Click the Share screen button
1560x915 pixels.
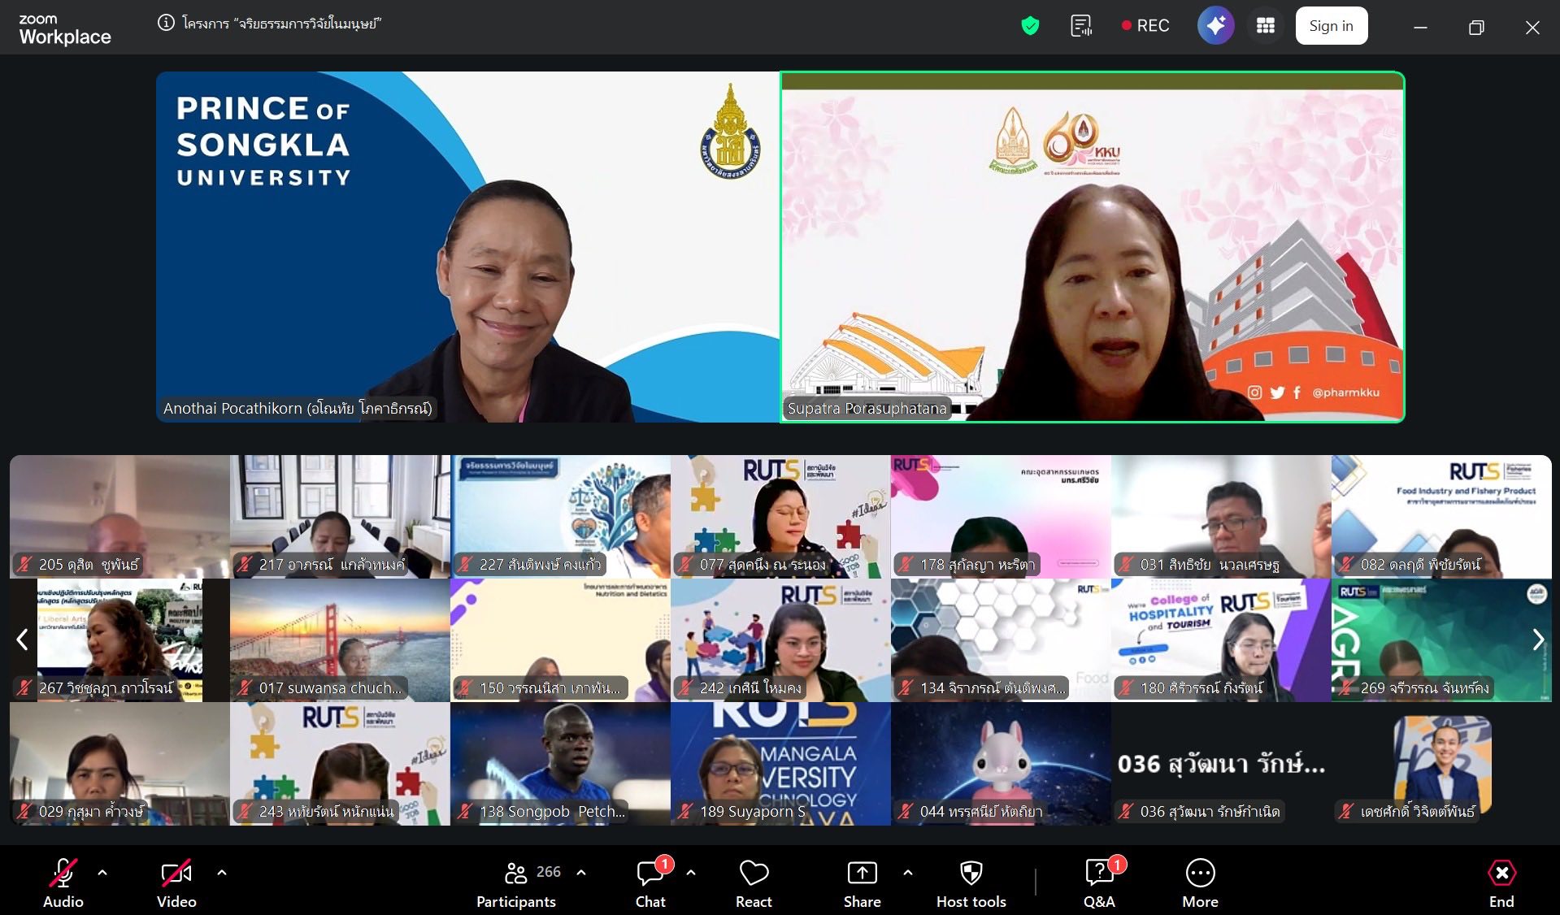pos(862,882)
